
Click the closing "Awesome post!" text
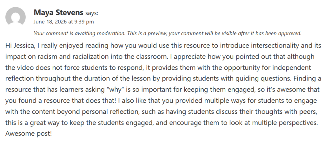[x=28, y=134]
